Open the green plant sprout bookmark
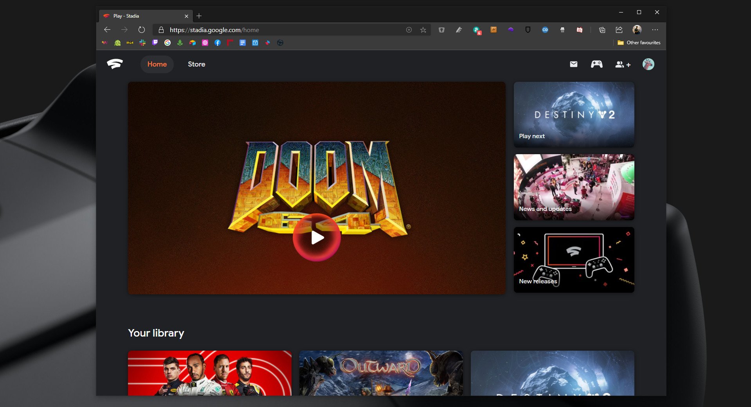This screenshot has width=751, height=407. coord(180,43)
